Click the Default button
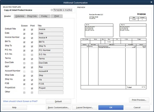 [x=58, y=101]
